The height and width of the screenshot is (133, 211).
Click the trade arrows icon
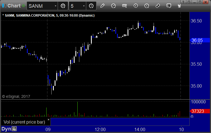coord(158,6)
